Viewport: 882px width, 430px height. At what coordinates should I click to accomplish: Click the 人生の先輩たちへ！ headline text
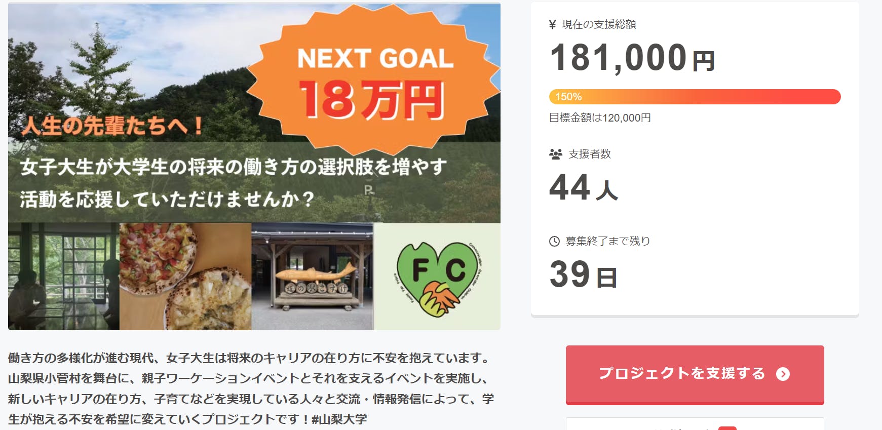(x=112, y=126)
